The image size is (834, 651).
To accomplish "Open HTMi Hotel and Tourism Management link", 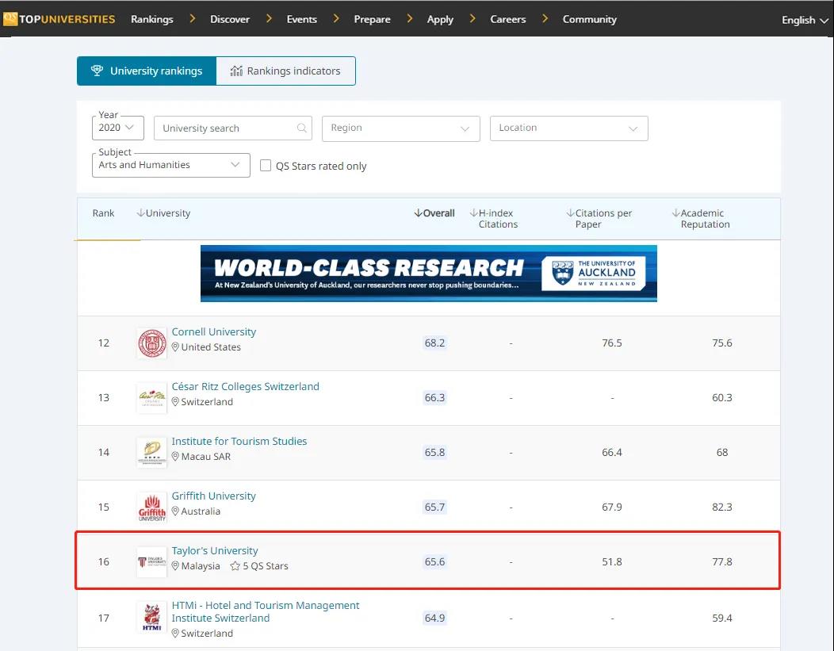I will [266, 611].
